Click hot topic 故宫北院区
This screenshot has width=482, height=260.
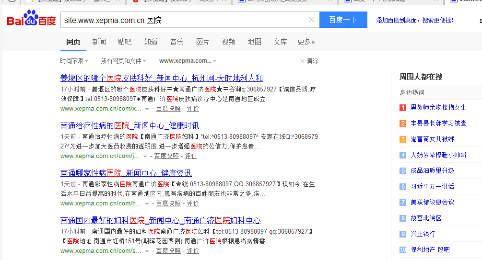tap(426, 218)
